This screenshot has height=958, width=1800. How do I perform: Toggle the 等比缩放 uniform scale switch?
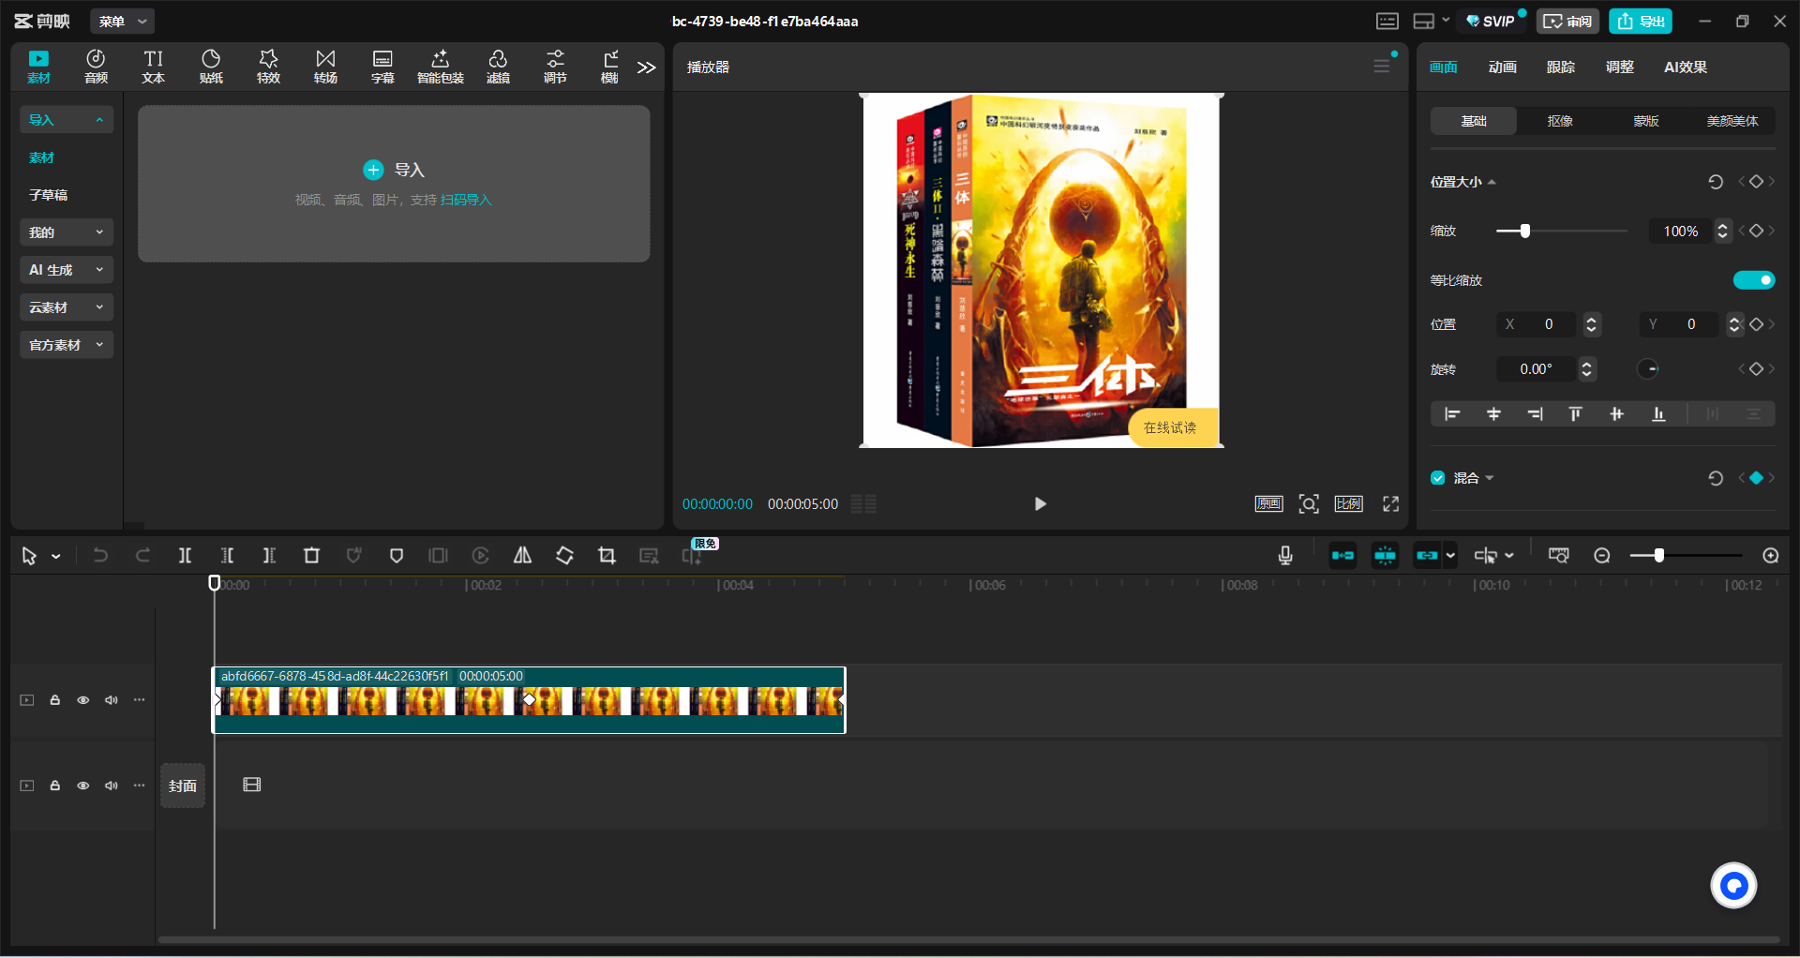click(1753, 280)
